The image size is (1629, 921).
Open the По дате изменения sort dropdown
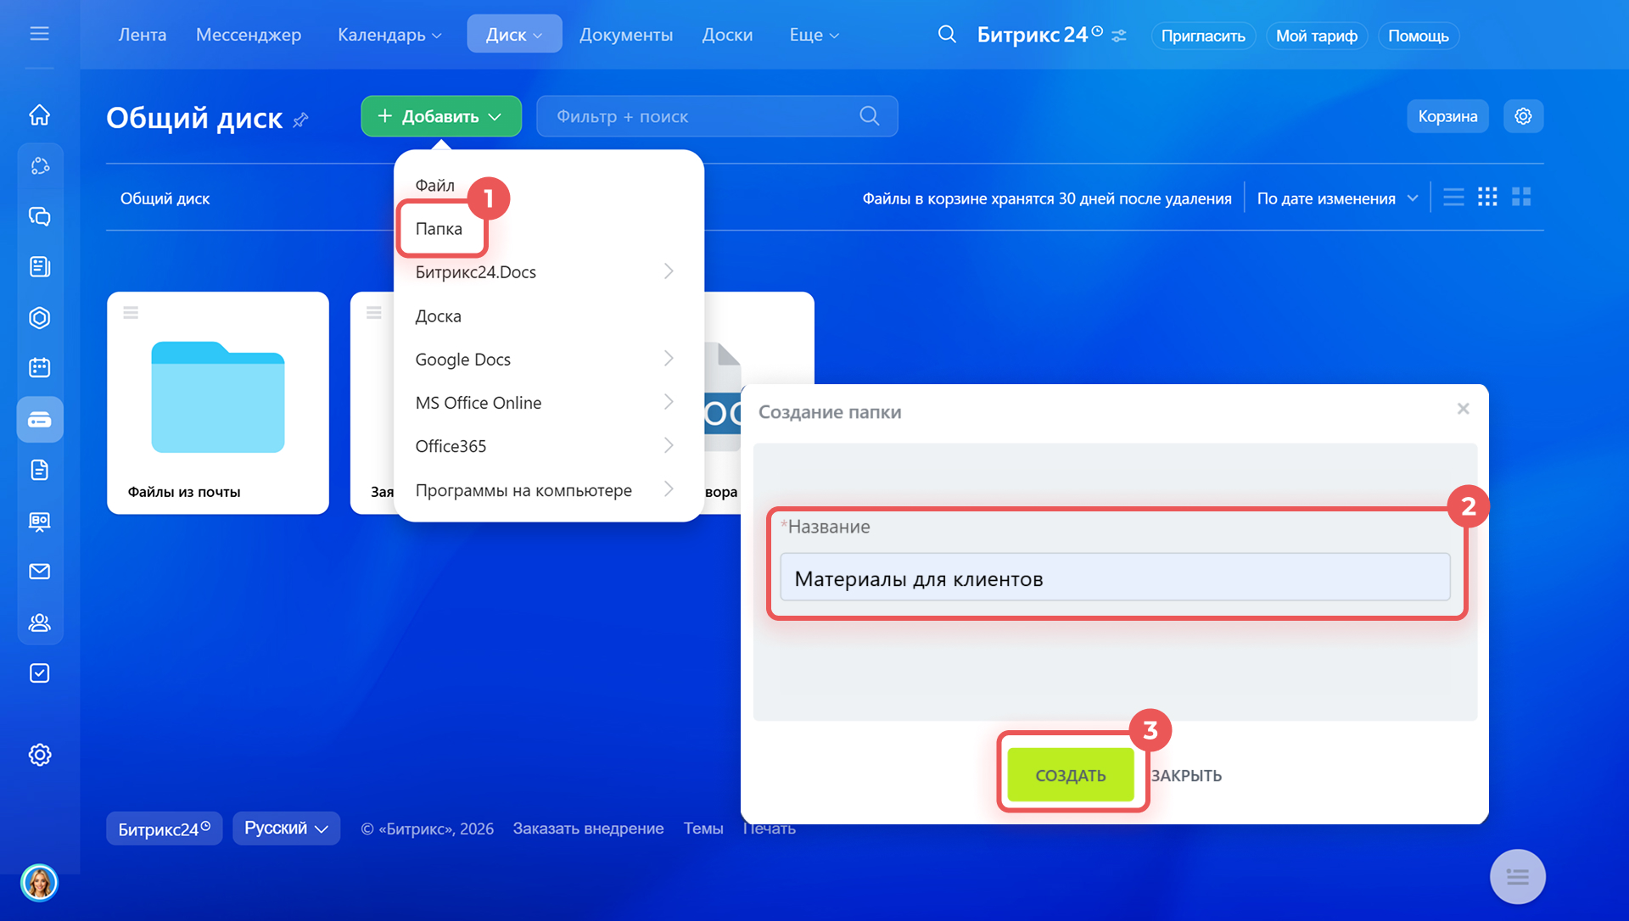click(x=1337, y=198)
